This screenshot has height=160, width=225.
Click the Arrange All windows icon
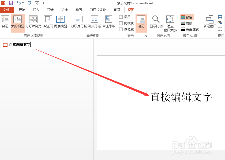tap(220, 17)
